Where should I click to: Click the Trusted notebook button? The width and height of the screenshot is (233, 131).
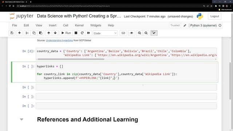click(x=175, y=25)
